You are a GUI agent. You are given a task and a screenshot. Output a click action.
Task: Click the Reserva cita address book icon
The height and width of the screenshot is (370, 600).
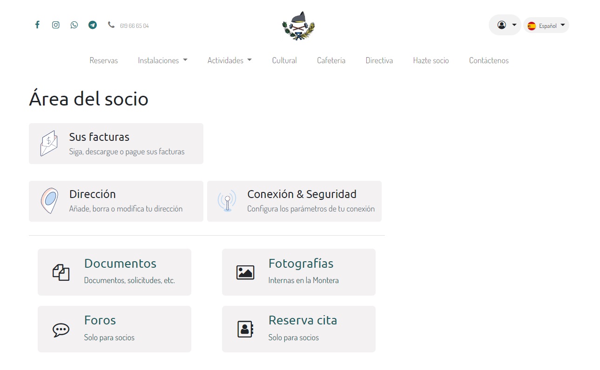tap(245, 329)
